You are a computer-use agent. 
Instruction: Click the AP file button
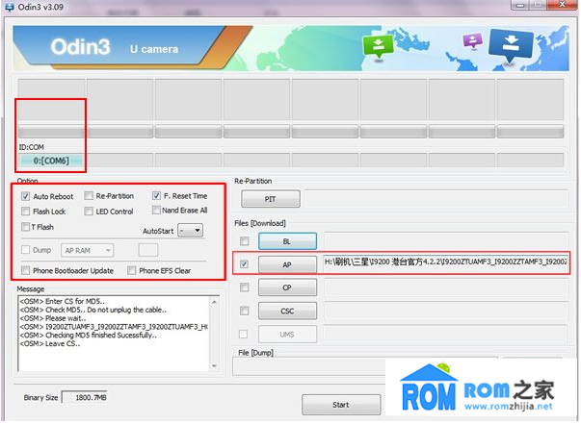tap(287, 264)
